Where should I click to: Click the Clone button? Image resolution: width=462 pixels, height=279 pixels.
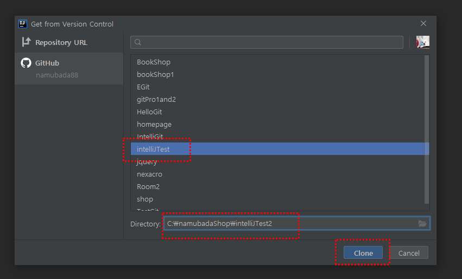(x=363, y=253)
